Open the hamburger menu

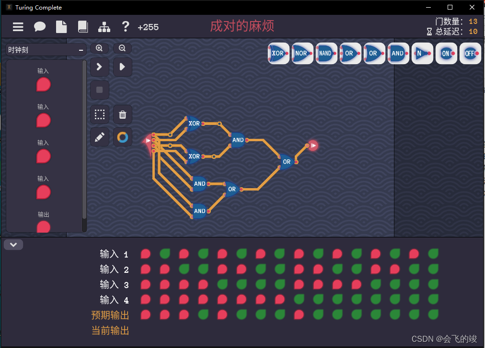[18, 27]
